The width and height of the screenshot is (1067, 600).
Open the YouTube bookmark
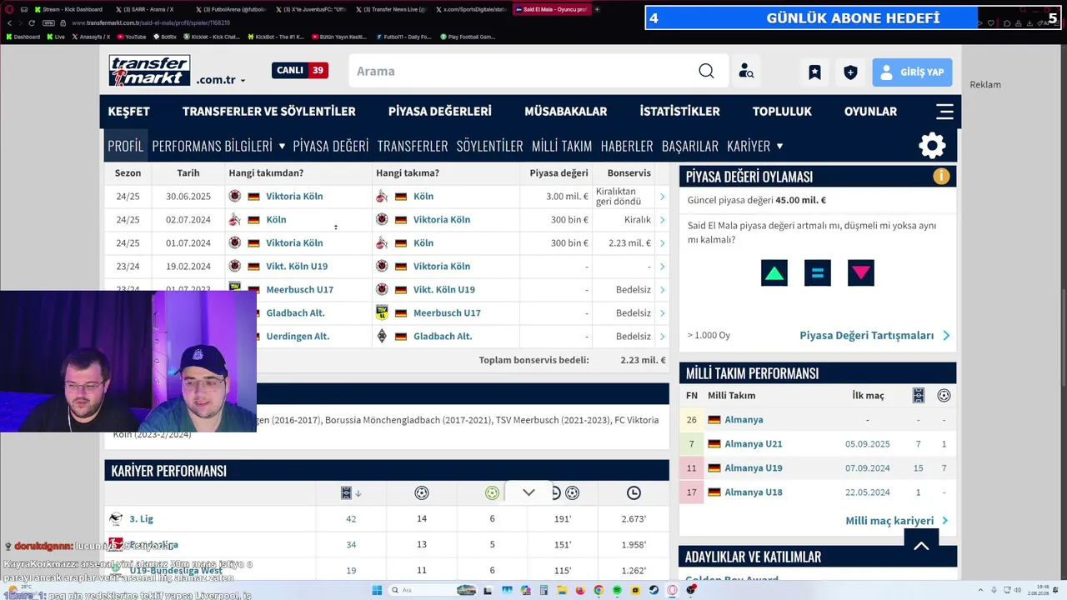(x=132, y=37)
